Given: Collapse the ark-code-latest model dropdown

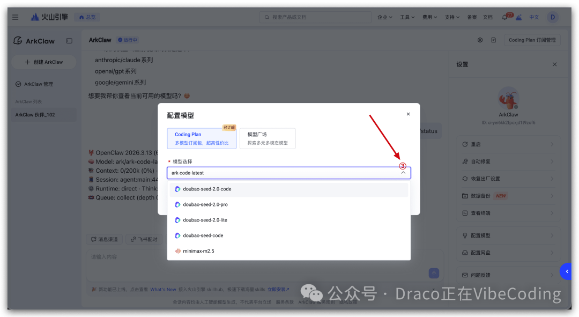Looking at the screenshot, I should click(403, 173).
